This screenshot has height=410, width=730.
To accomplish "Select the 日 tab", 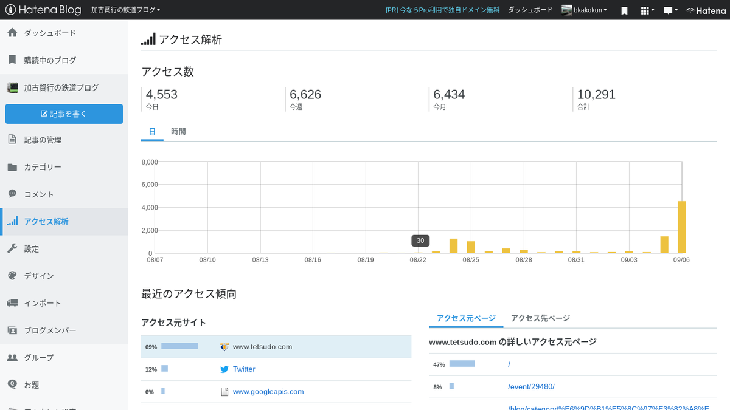I will 152,131.
